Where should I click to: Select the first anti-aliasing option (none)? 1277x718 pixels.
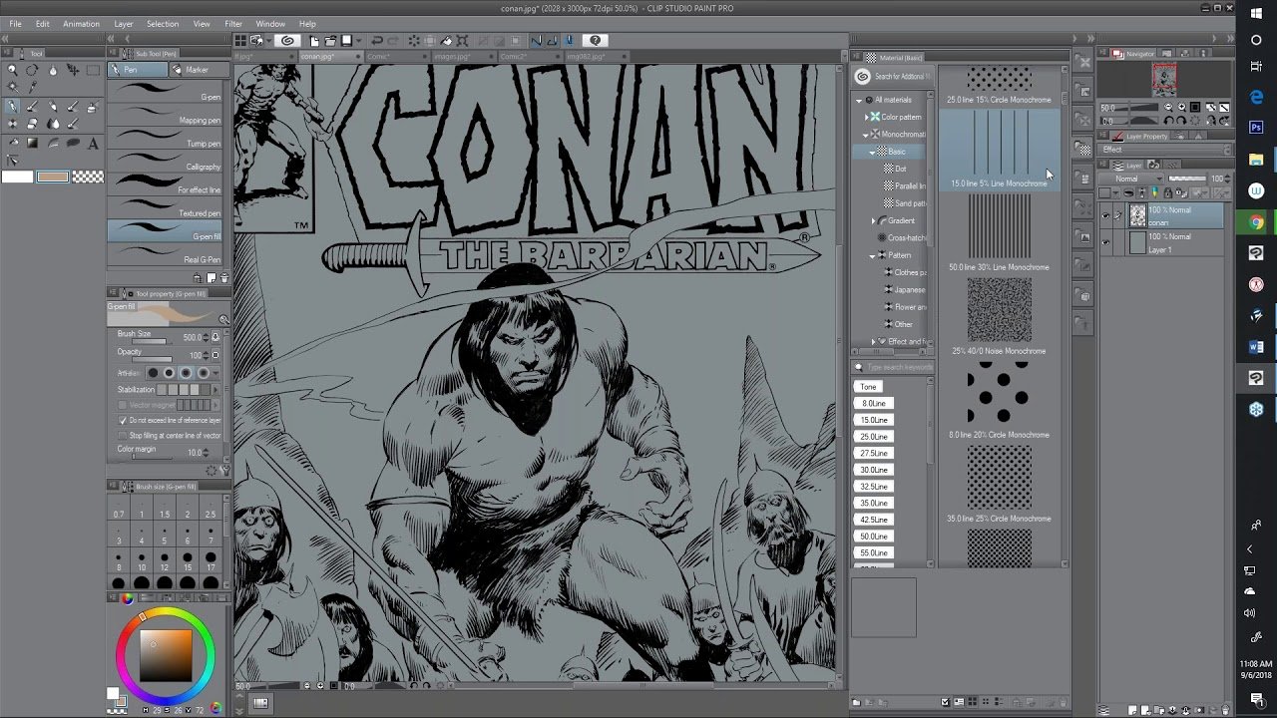[151, 373]
